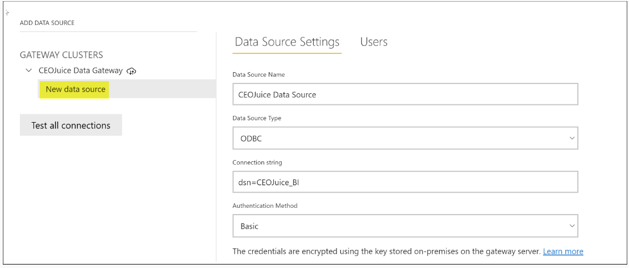Click the chevron arrow on the ODBC combo box
The width and height of the screenshot is (629, 268).
coord(572,138)
